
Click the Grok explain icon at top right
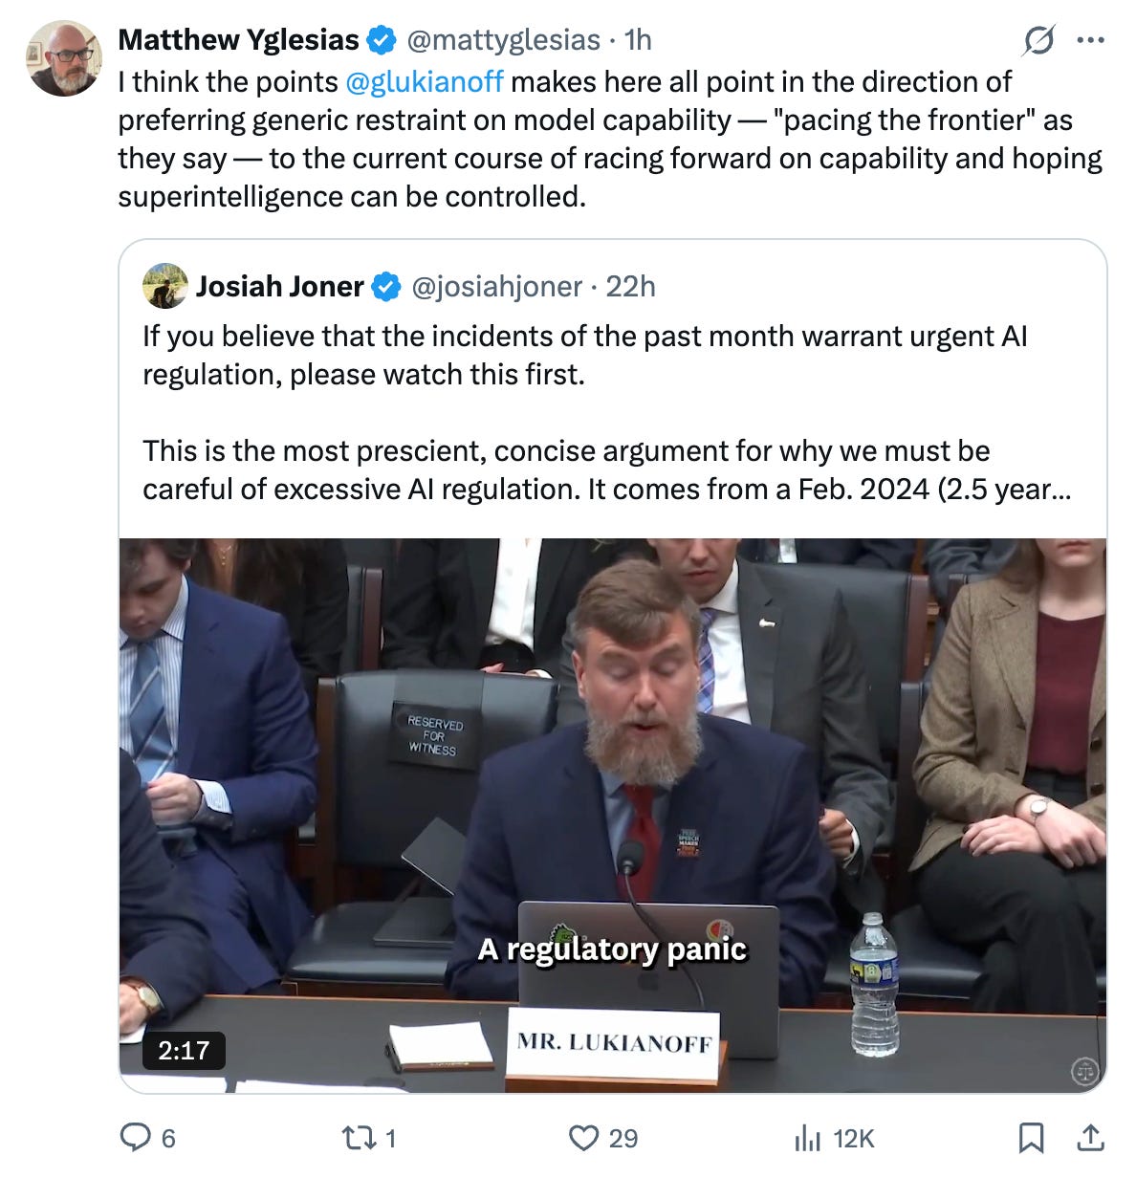[x=1038, y=40]
